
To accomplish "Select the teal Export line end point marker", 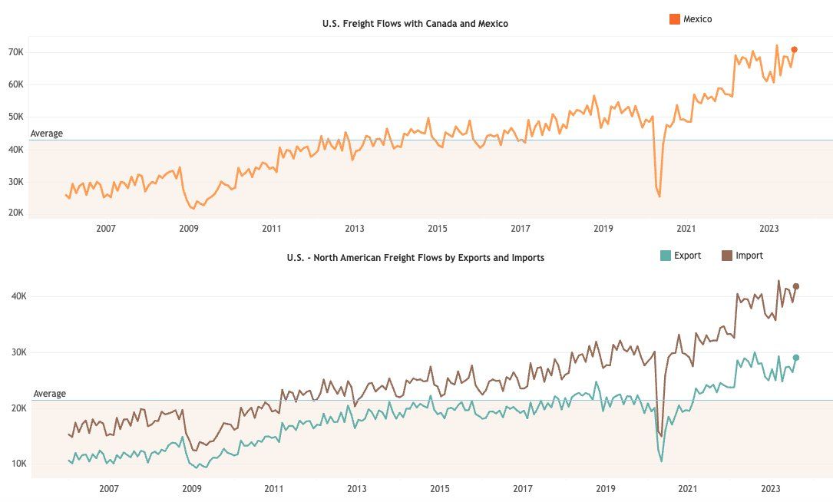I will click(x=796, y=358).
